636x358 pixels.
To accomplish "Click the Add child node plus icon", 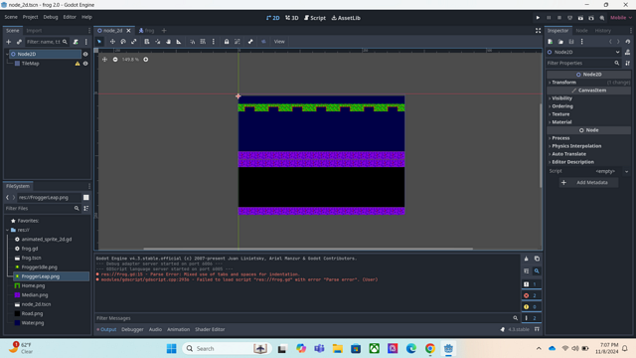I will (x=8, y=42).
